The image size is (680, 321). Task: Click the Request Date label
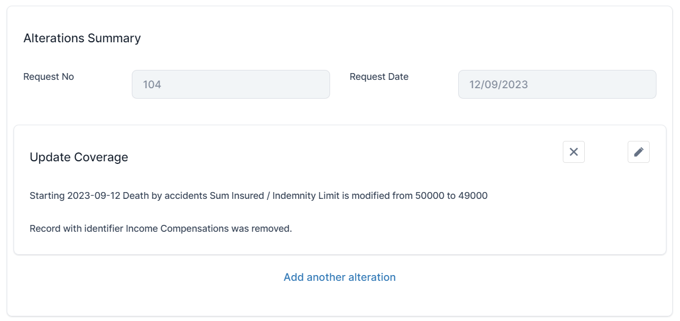(x=379, y=77)
